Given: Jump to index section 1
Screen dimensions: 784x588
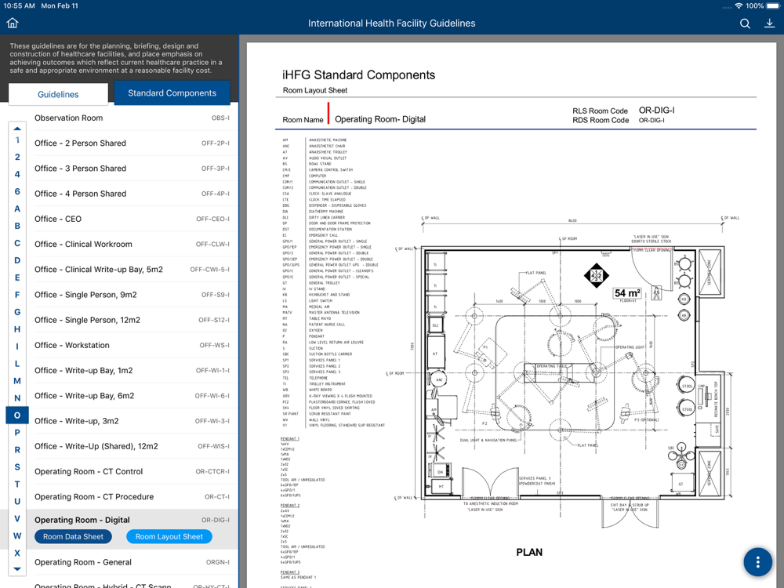Looking at the screenshot, I should tap(17, 140).
